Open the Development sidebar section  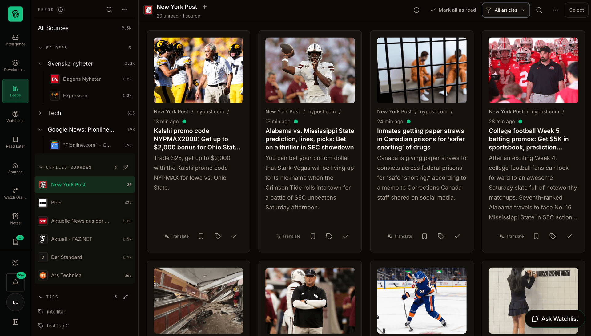pyautogui.click(x=15, y=66)
